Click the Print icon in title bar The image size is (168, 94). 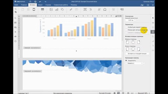pos(35,2)
